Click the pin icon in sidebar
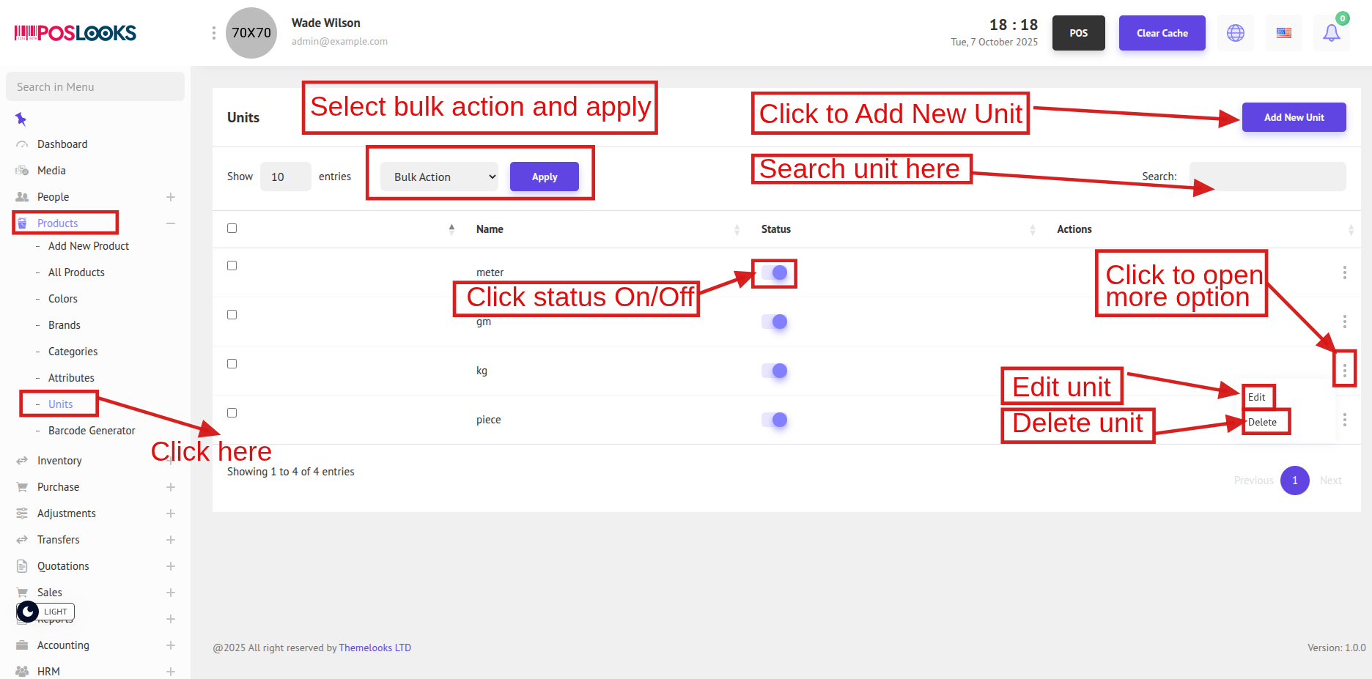 [x=21, y=119]
